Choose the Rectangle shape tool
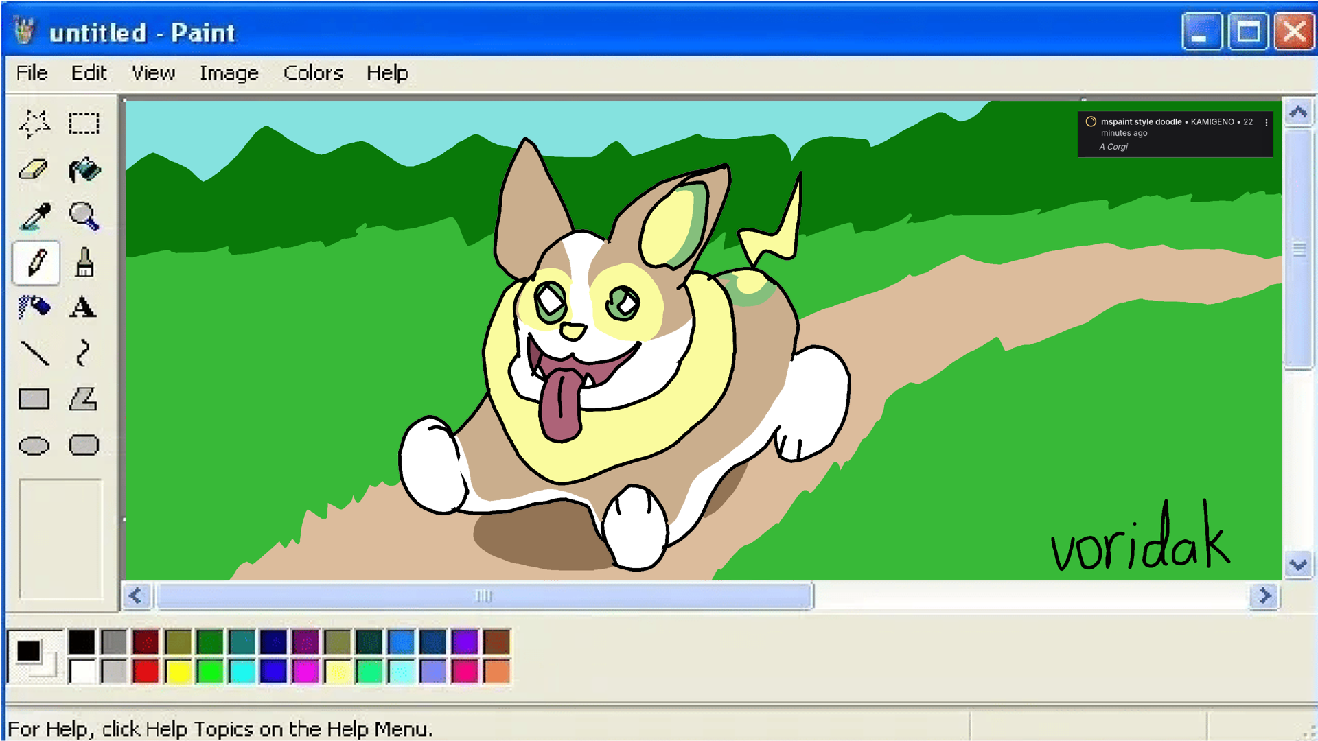 [34, 399]
